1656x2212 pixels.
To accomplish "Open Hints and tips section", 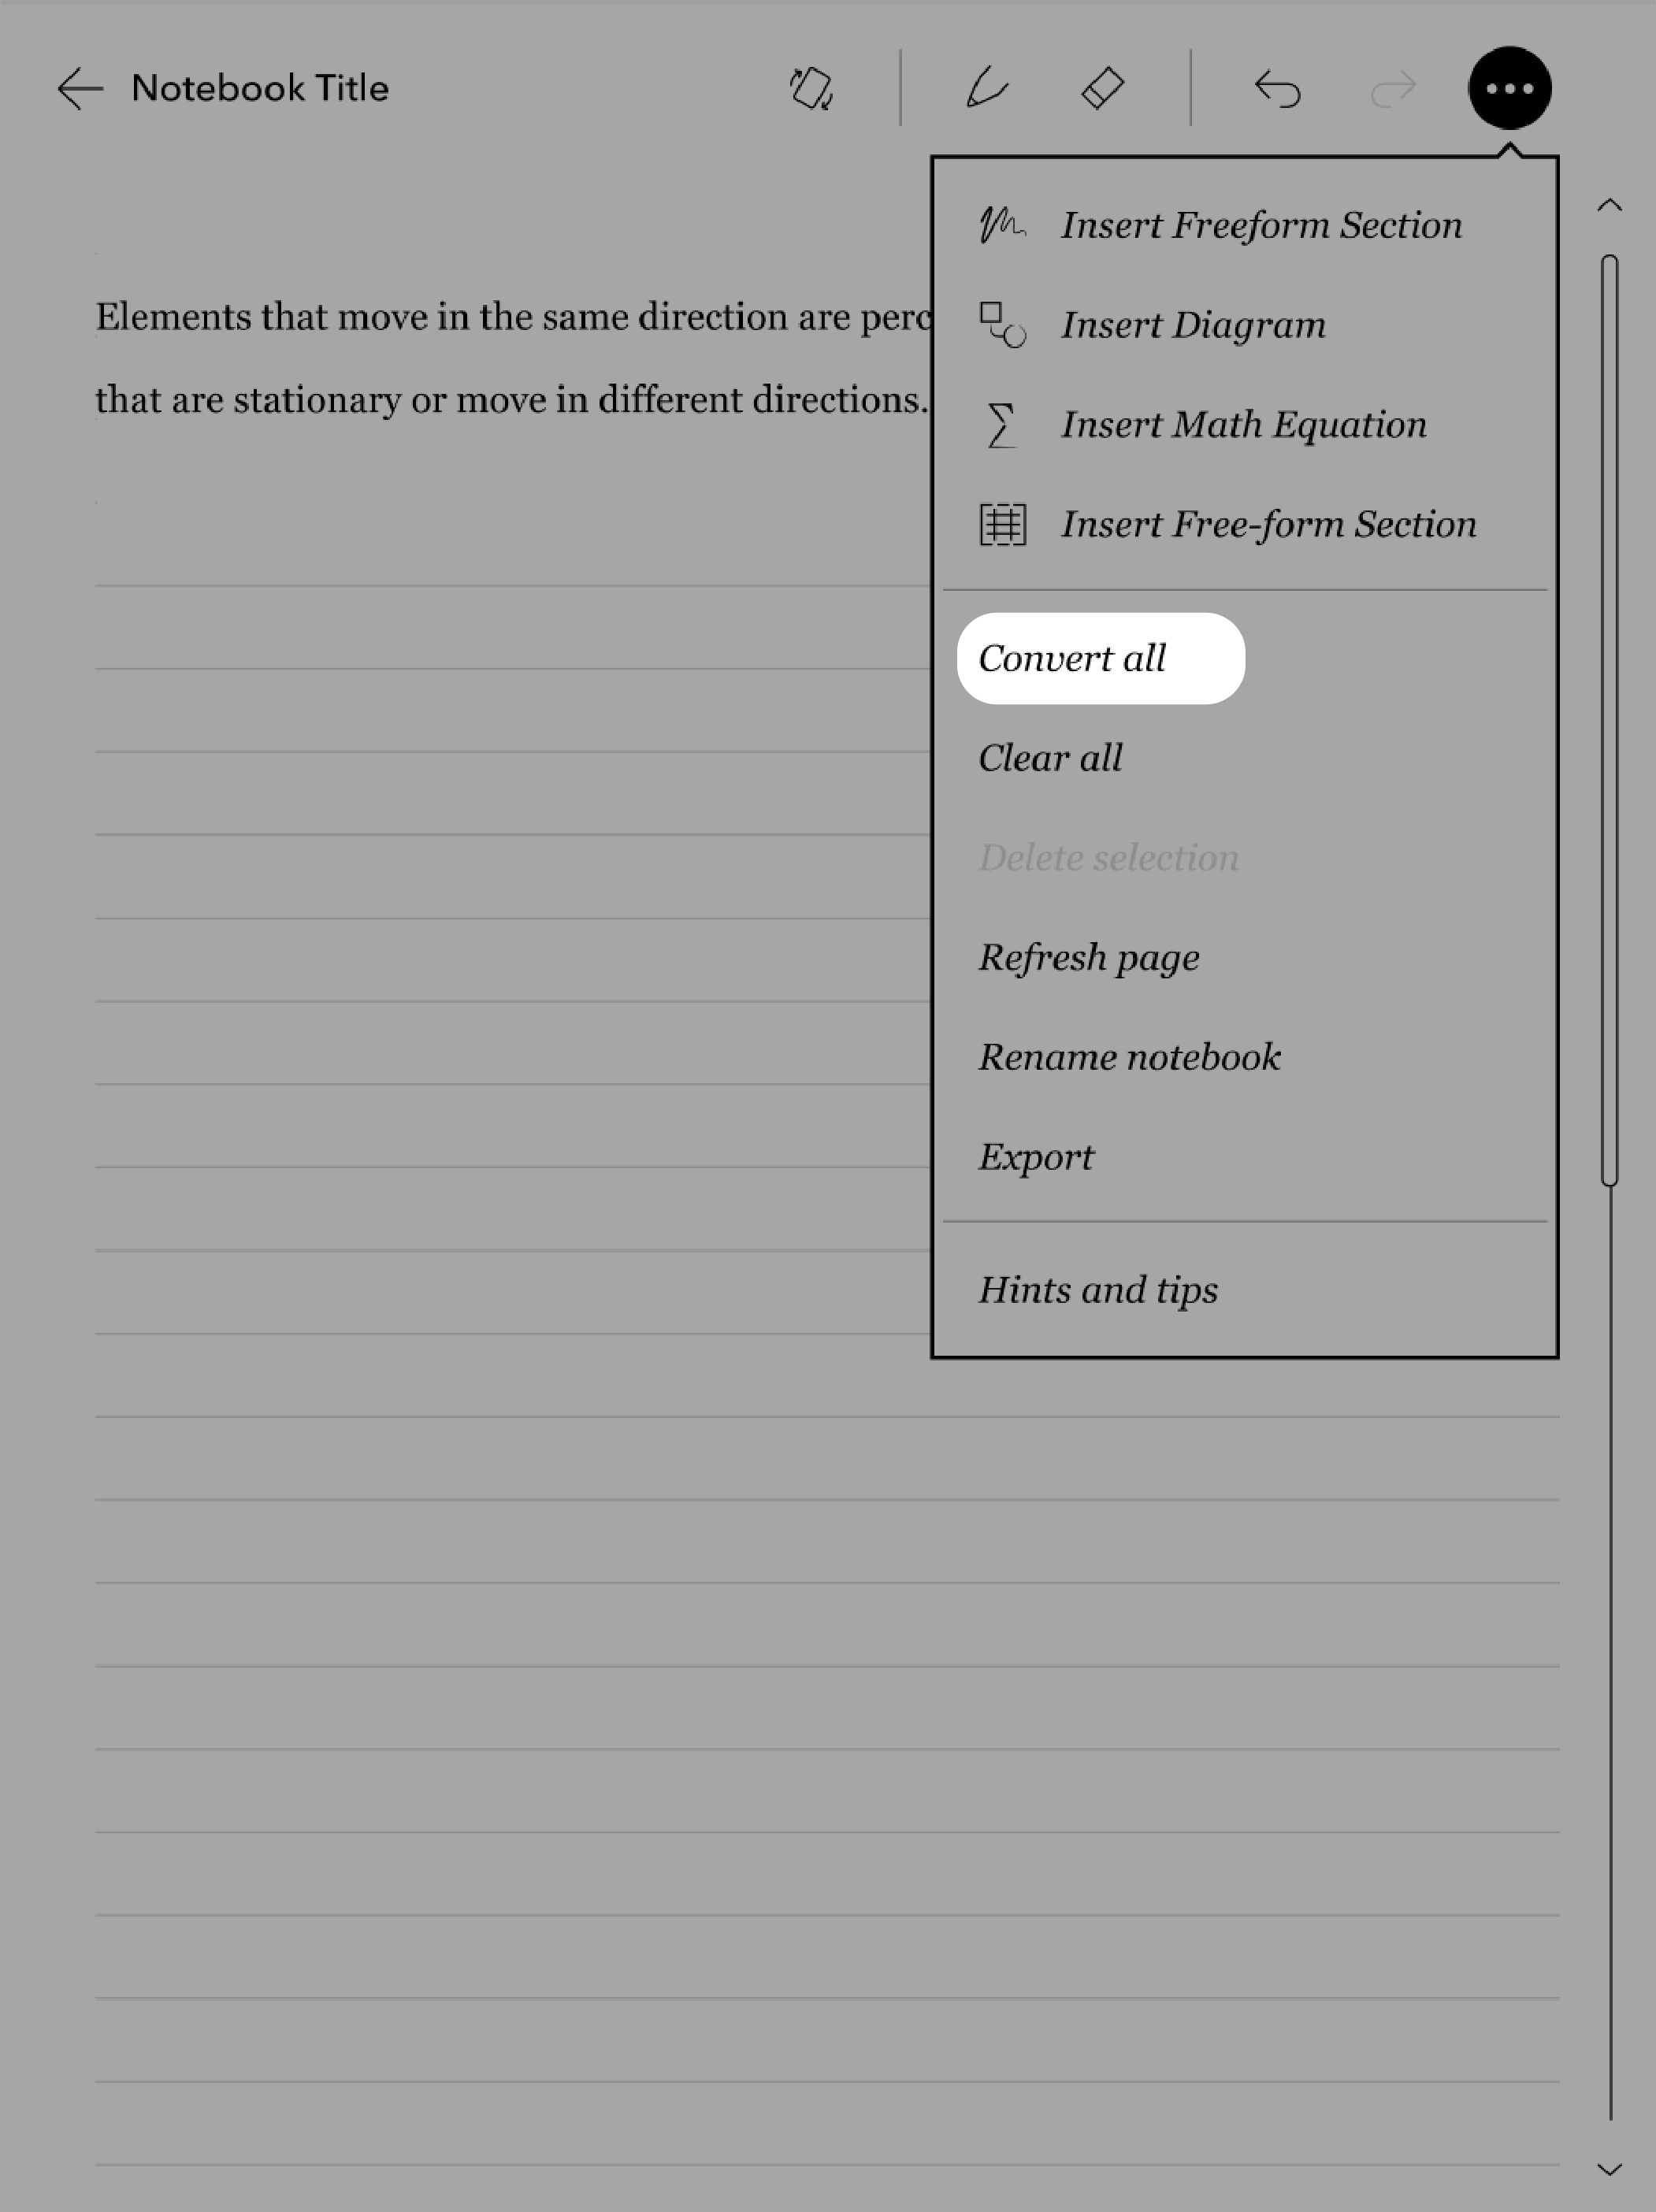I will [1099, 1289].
